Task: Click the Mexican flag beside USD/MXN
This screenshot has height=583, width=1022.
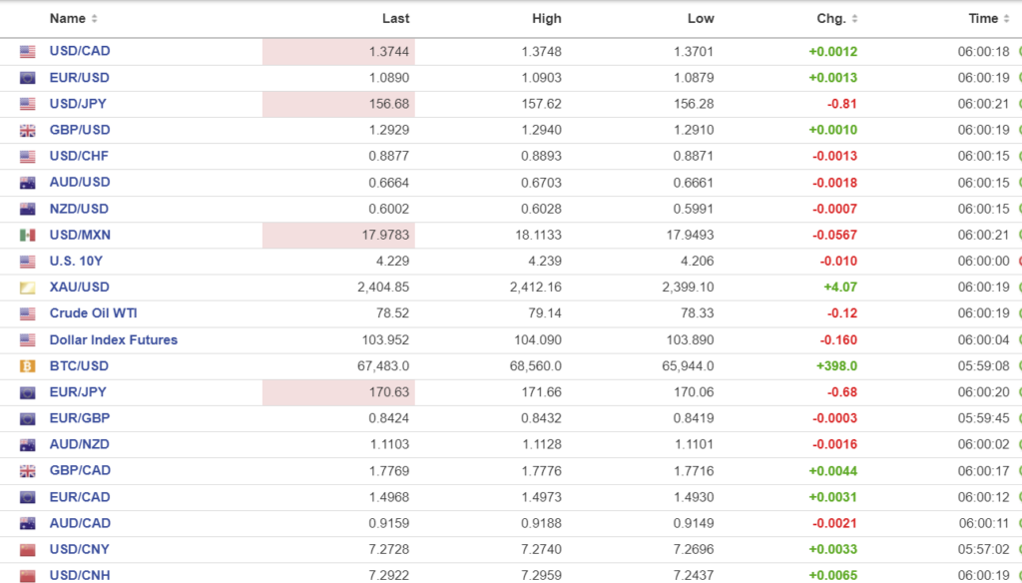Action: point(28,236)
